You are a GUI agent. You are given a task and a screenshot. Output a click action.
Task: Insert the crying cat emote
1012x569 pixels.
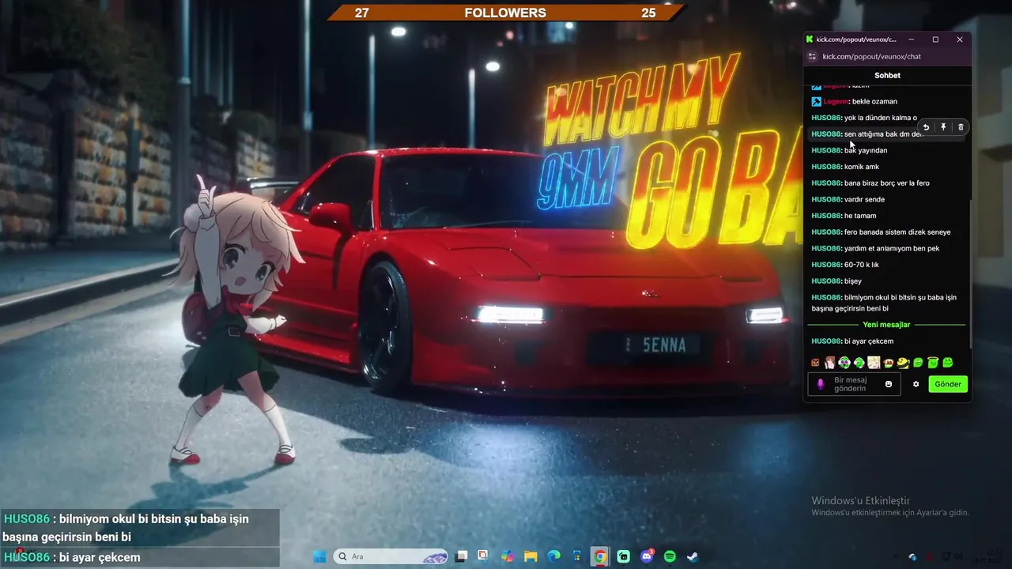[889, 363]
